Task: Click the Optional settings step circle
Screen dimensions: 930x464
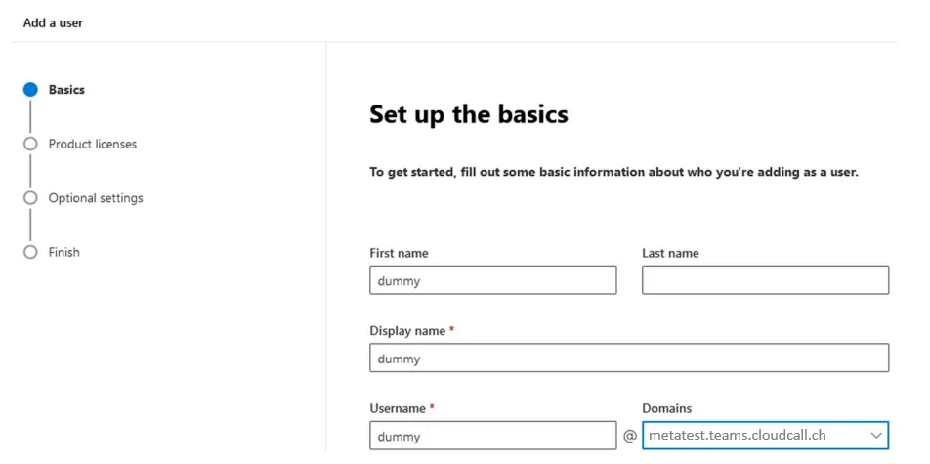Action: pyautogui.click(x=30, y=198)
